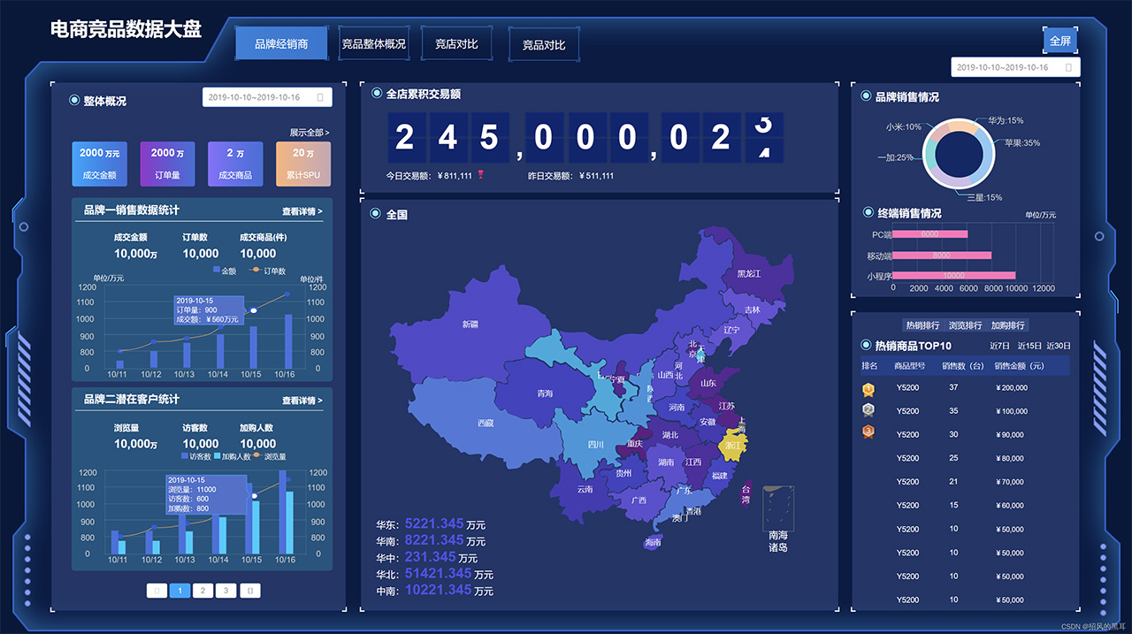Switch to the 竞品整体概况 tab
Image resolution: width=1132 pixels, height=634 pixels.
pos(373,43)
